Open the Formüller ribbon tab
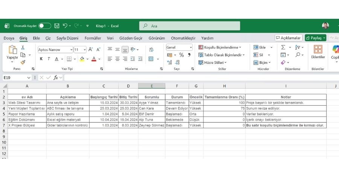The image size is (339, 188). tap(93, 38)
